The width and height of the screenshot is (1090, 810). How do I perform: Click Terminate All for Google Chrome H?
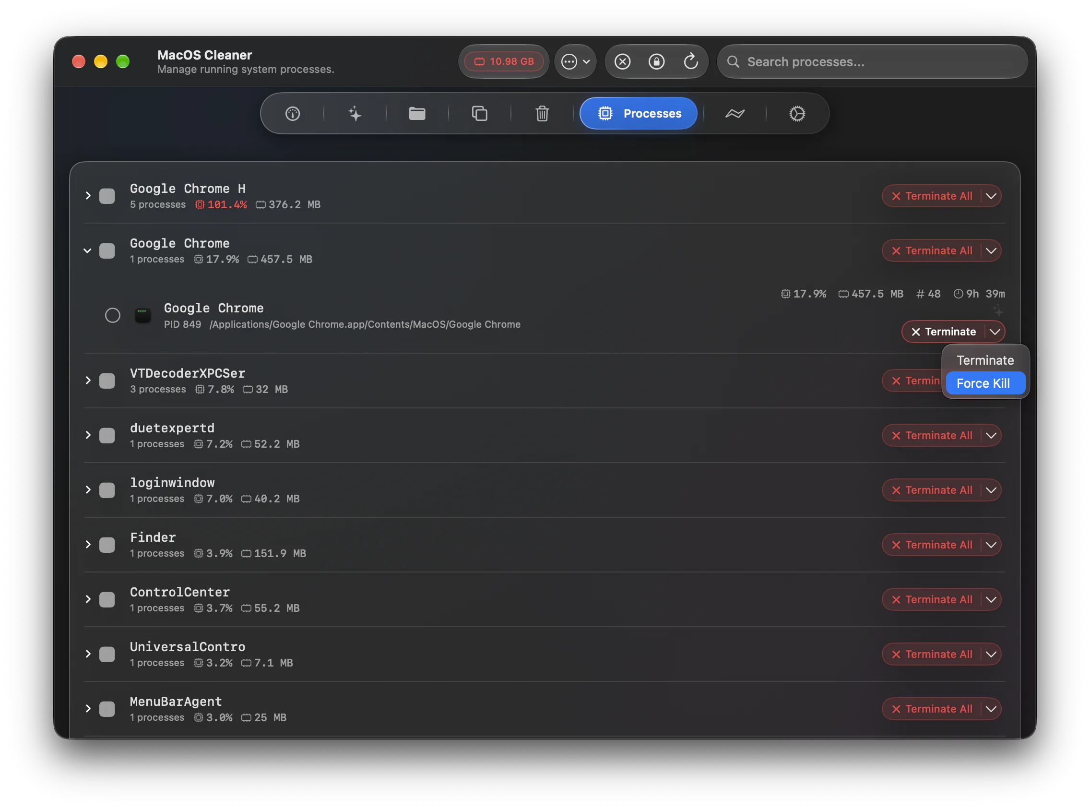click(932, 196)
